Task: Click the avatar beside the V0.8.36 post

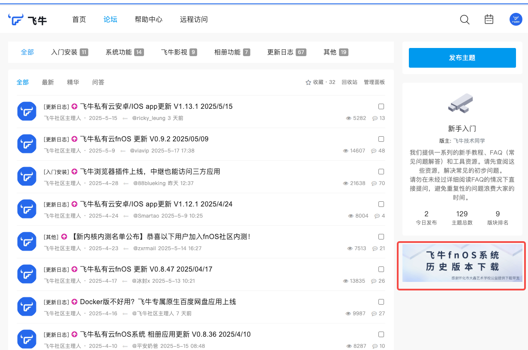Action: click(x=27, y=339)
